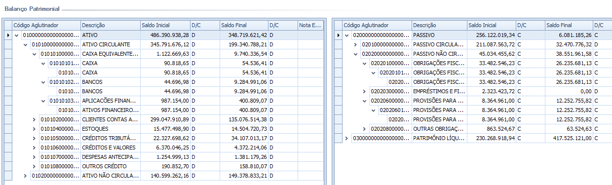Expand the CLIENTES CONTAS A... row
Image resolution: width=612 pixels, height=185 pixels.
[34, 119]
